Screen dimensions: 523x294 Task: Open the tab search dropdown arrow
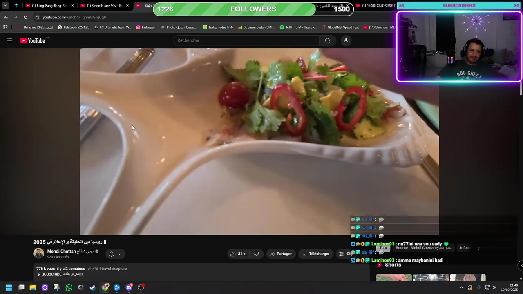click(x=5, y=6)
